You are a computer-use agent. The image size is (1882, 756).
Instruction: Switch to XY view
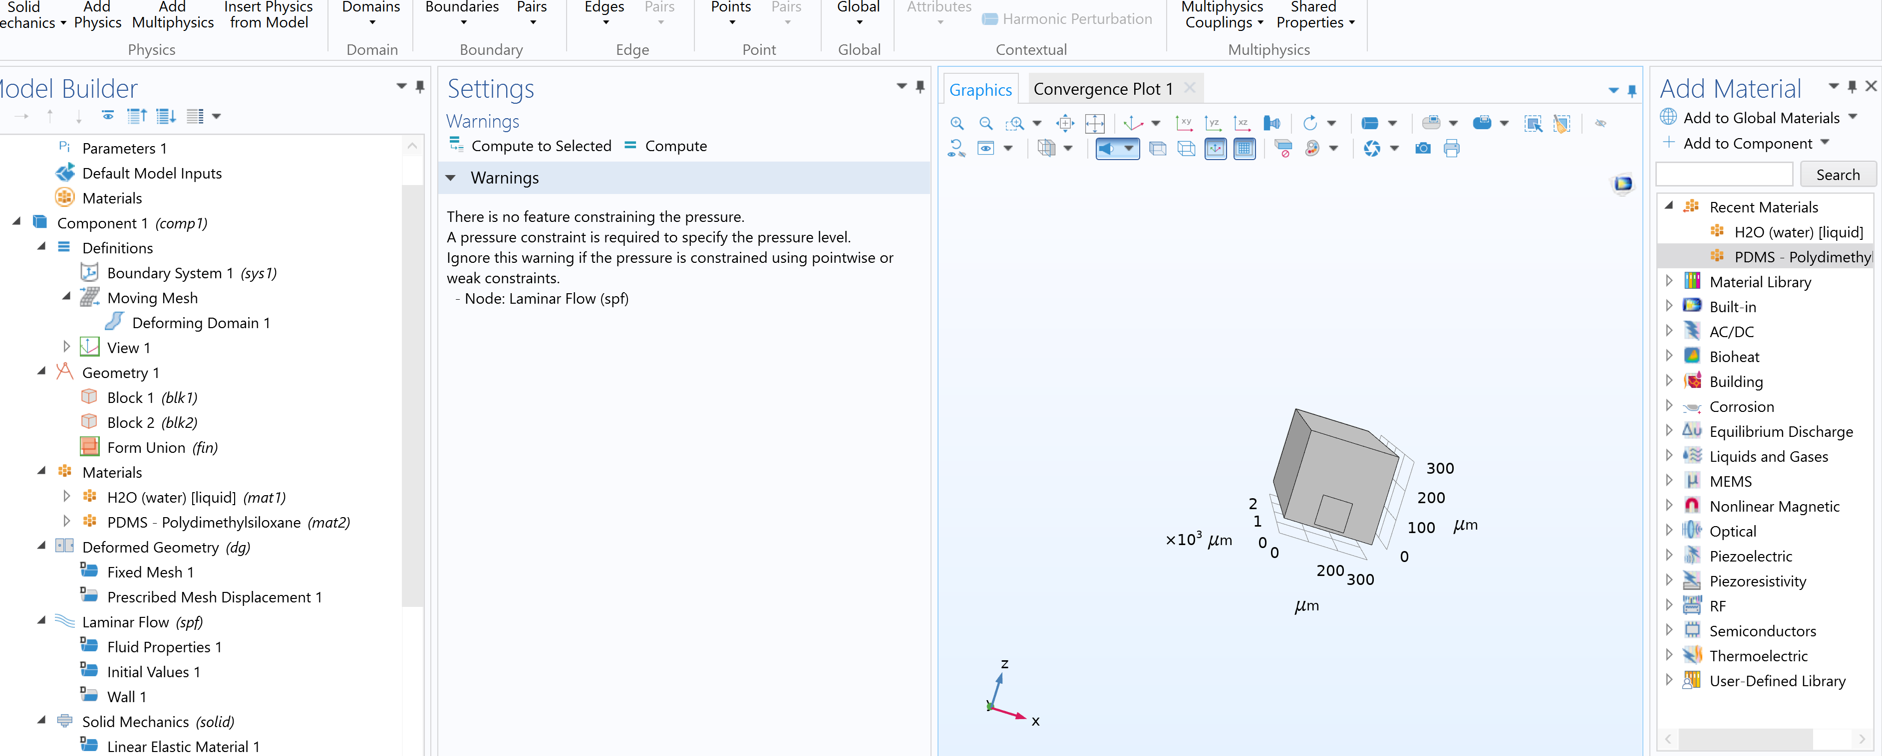pos(1184,123)
